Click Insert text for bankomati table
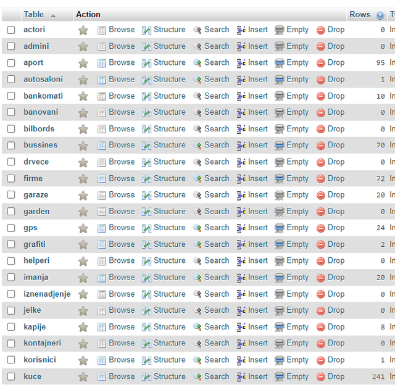The height and width of the screenshot is (385, 395). [258, 96]
